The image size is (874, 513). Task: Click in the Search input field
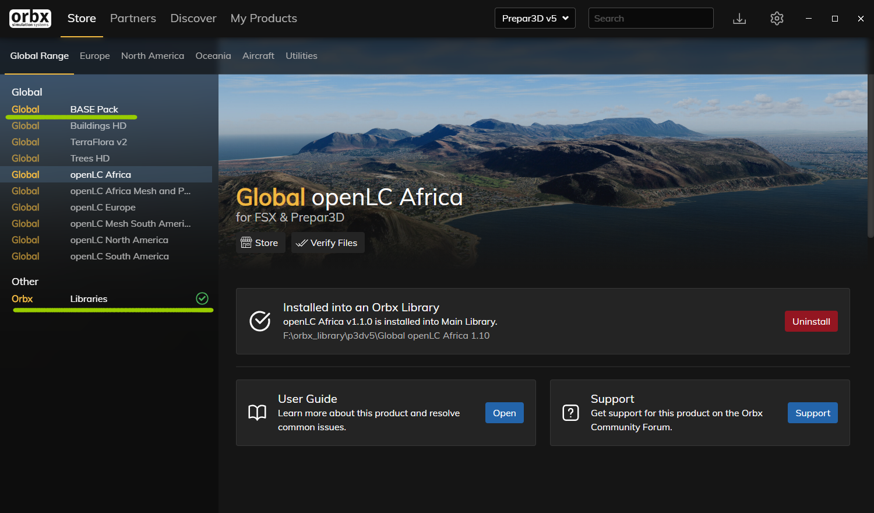650,18
